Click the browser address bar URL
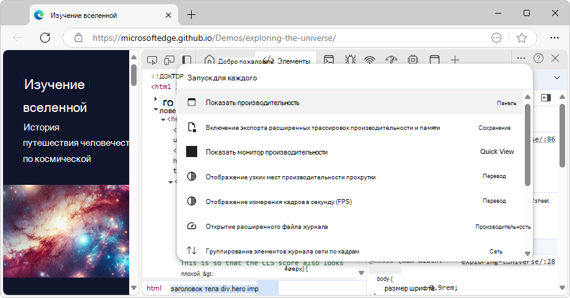Screen dimensions: 570x298 click(214, 38)
